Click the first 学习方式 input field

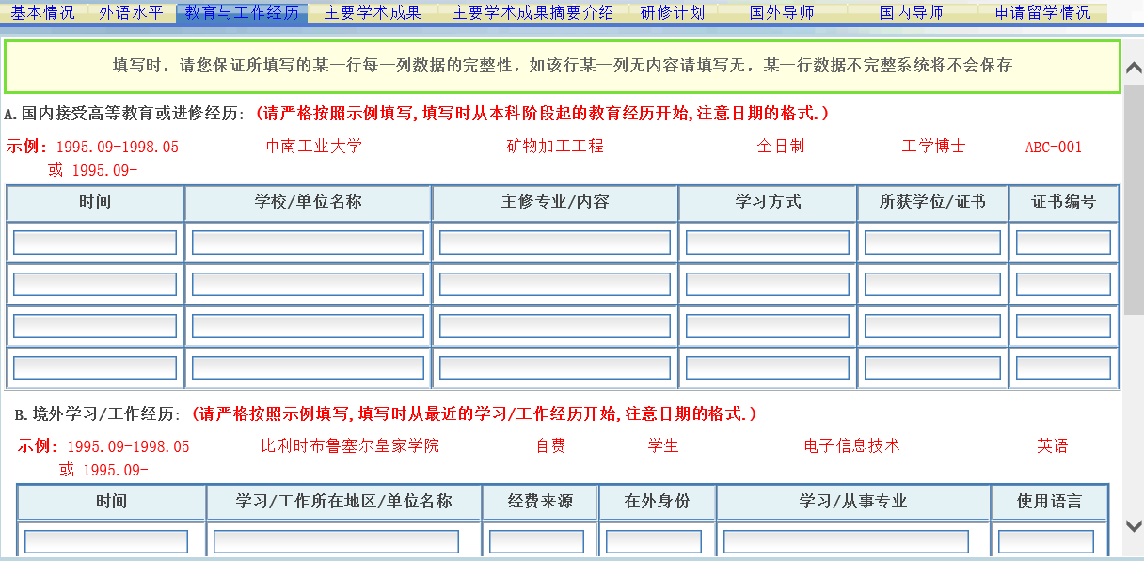(x=767, y=242)
